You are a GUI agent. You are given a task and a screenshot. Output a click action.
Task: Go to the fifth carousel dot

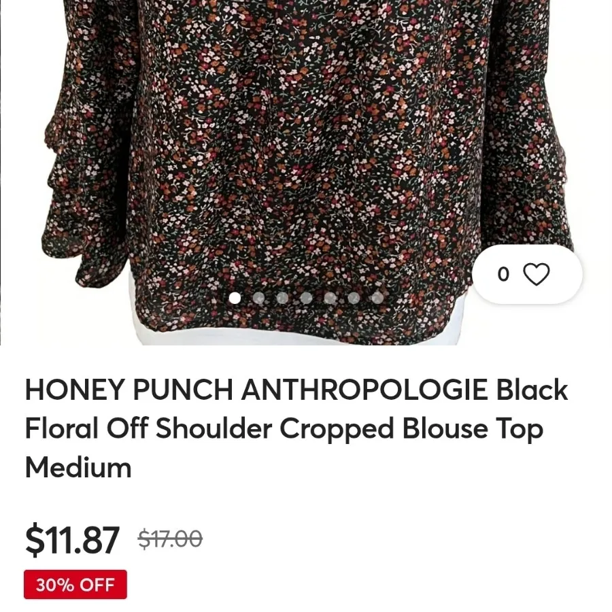coord(330,298)
